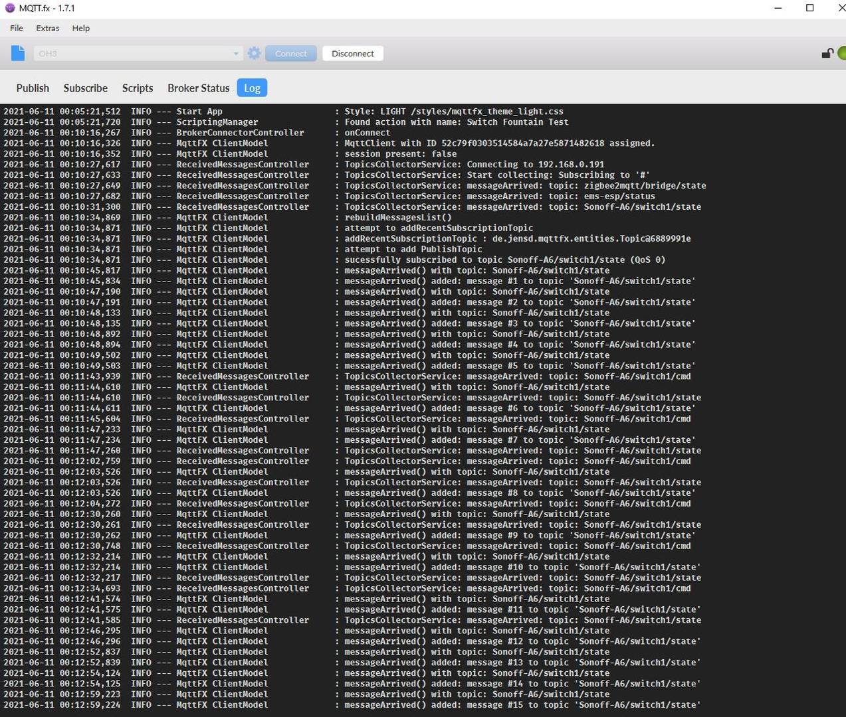Switch to the Broker Status tab
Viewport: 846px width, 717px height.
pos(198,88)
